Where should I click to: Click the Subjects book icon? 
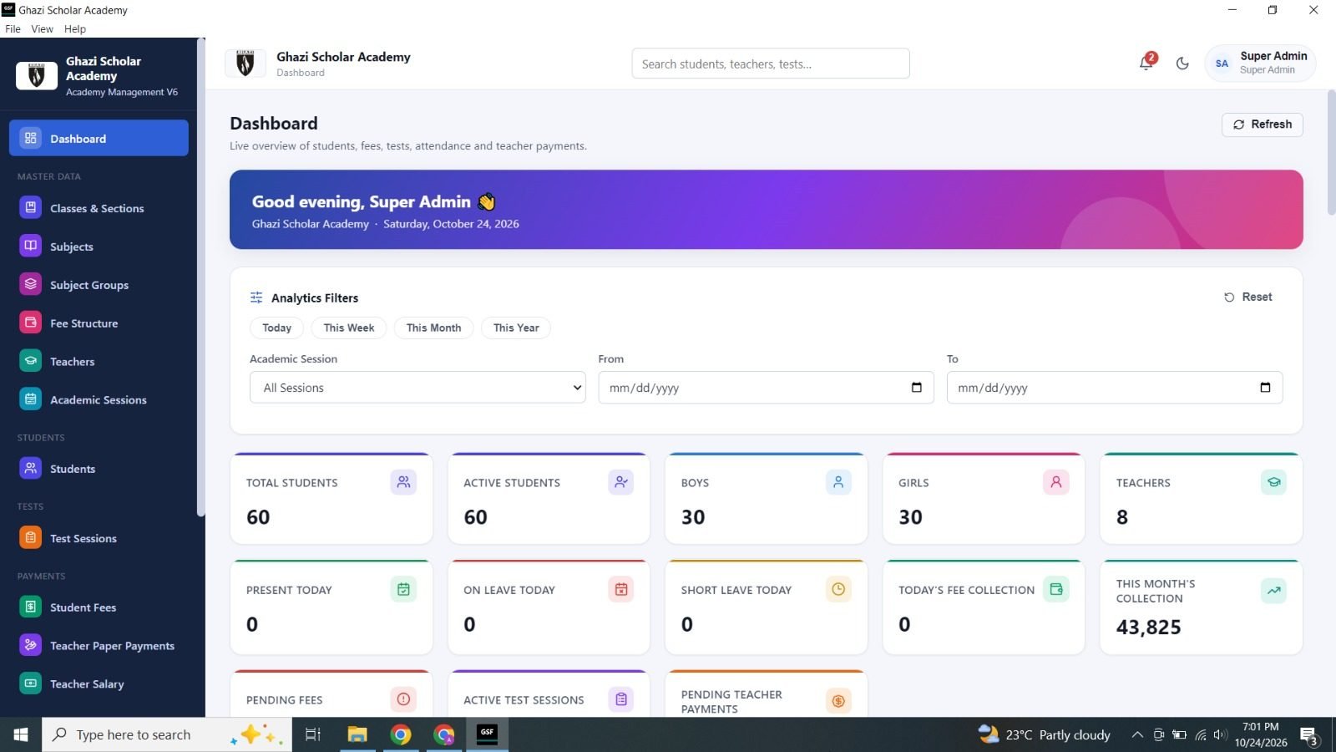(31, 246)
